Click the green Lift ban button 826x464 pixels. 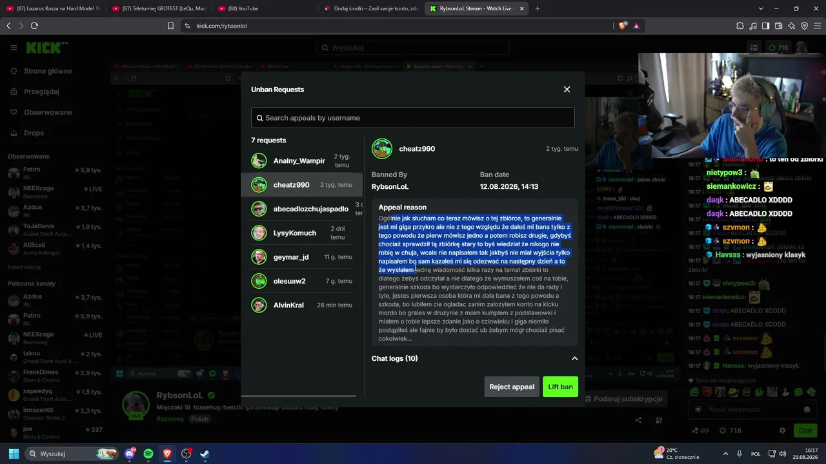pos(560,387)
